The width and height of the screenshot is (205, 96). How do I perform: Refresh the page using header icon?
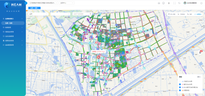tap(179, 3)
